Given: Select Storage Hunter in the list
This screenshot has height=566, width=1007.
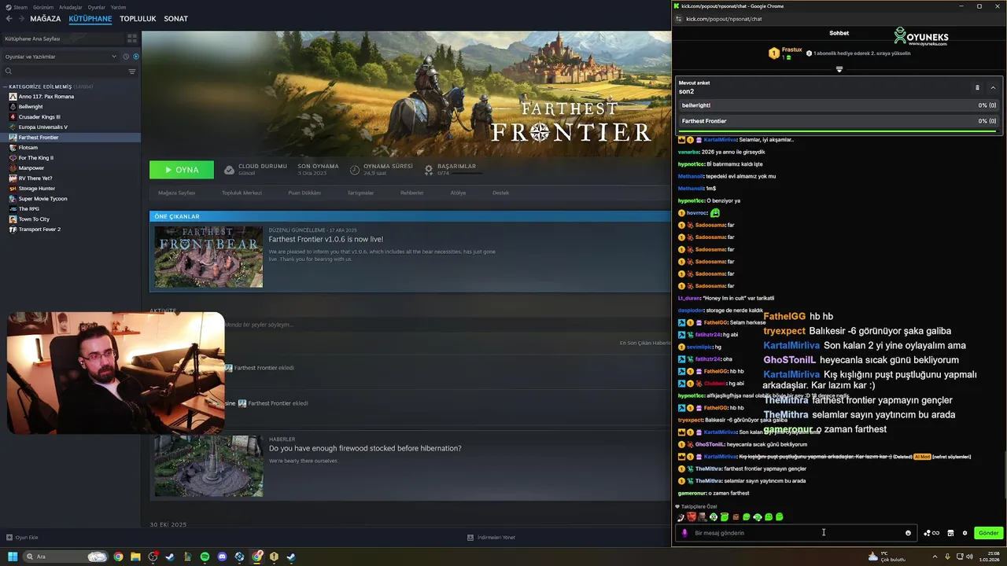Looking at the screenshot, I should [36, 189].
